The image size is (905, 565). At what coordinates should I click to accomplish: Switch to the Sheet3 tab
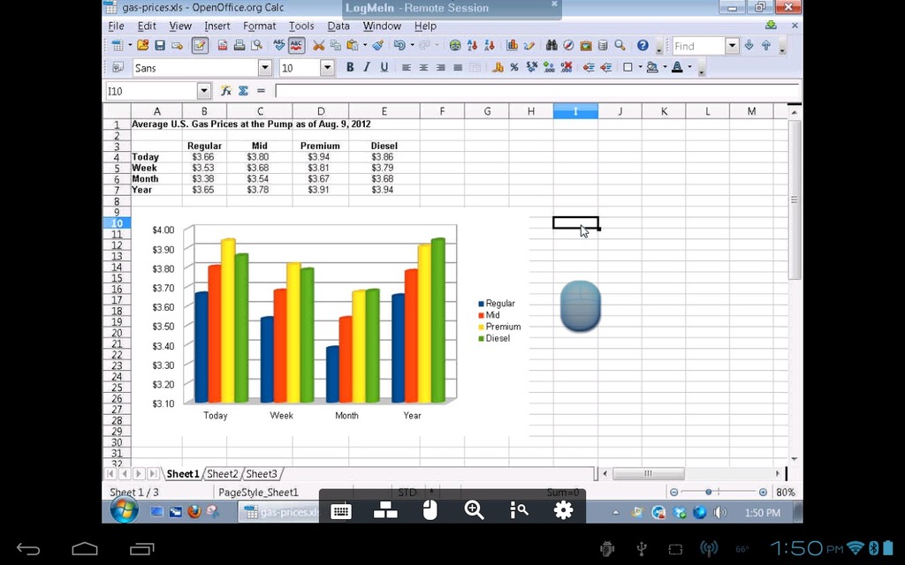[262, 474]
